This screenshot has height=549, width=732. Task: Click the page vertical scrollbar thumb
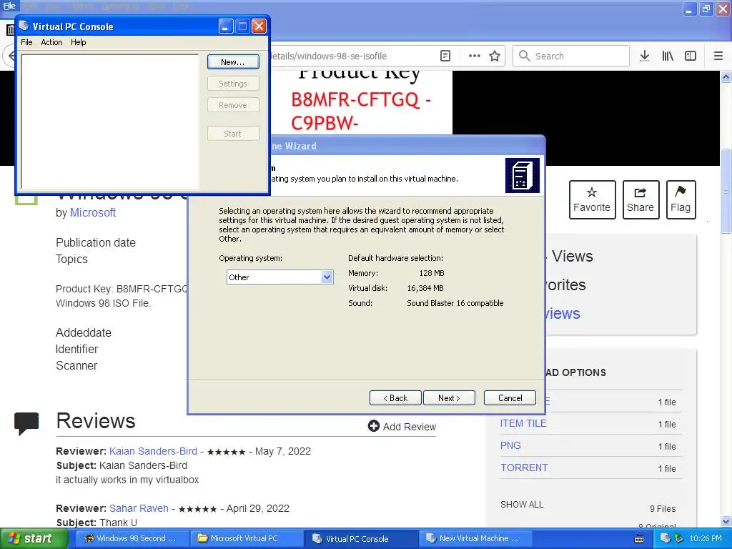pos(726,190)
